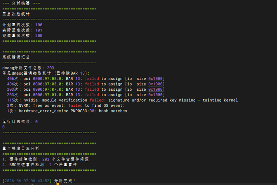Select the '分析完成!' message
The height and width of the screenshot is (185, 277).
pyautogui.click(x=65, y=181)
